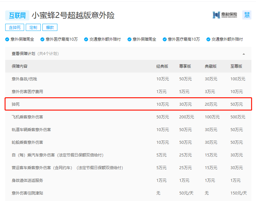Click 100万元 in the 意外身故/伤残 row
The height and width of the screenshot is (201, 256).
238,79
